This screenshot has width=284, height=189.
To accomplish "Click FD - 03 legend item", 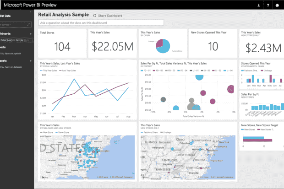I will 170,70.
